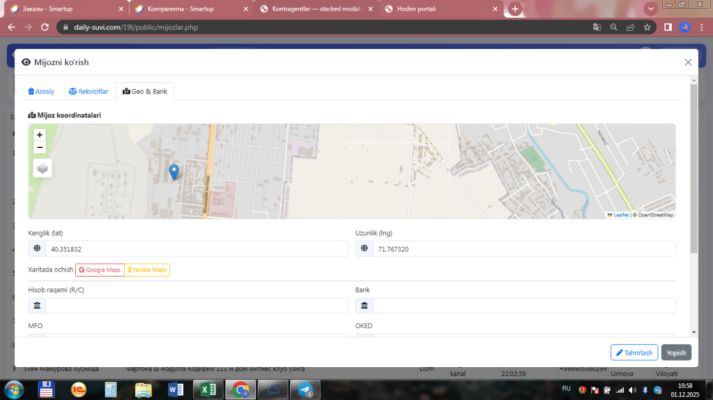
Task: Expand the Chrome tab search dropdown
Action: tap(650, 9)
